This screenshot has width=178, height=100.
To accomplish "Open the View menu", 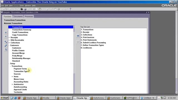I will click(x=11, y=6).
